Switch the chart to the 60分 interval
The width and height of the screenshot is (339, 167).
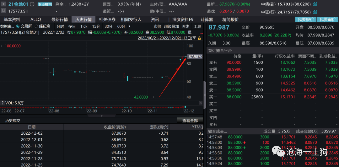[121, 26]
